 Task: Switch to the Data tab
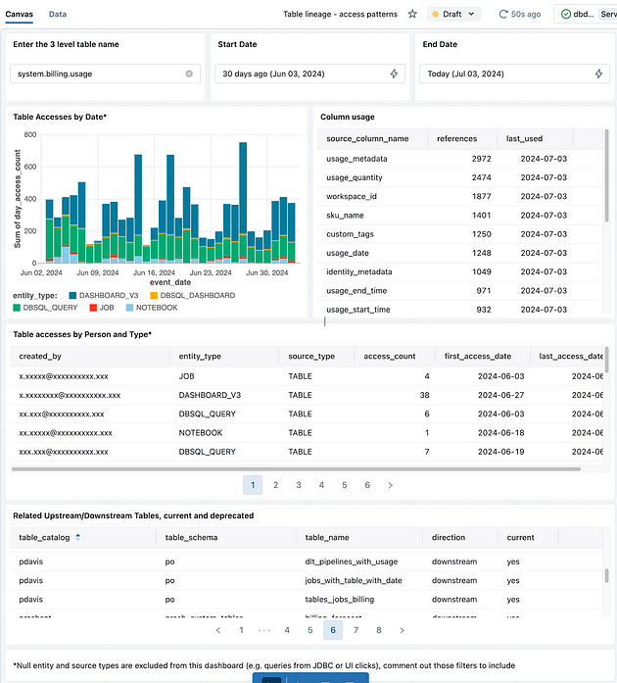pos(58,14)
